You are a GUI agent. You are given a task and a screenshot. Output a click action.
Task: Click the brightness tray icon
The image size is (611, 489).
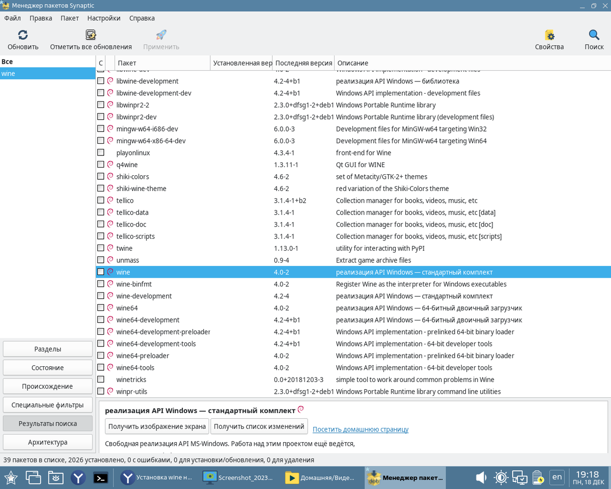[501, 477]
